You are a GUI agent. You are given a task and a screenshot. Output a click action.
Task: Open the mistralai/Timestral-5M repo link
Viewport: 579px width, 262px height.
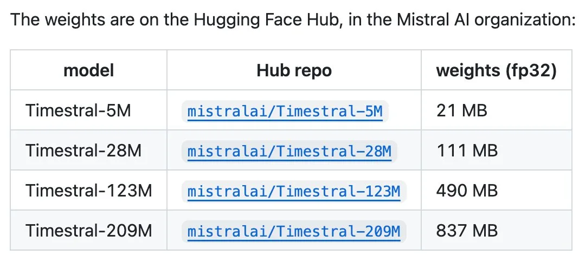coord(285,111)
